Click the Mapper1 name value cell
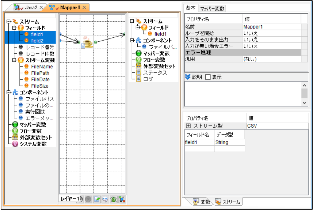This screenshot has height=210, width=313. [272, 27]
